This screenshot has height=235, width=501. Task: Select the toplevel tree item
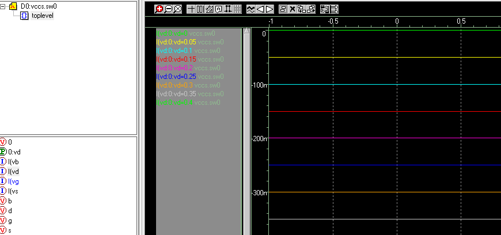(43, 16)
